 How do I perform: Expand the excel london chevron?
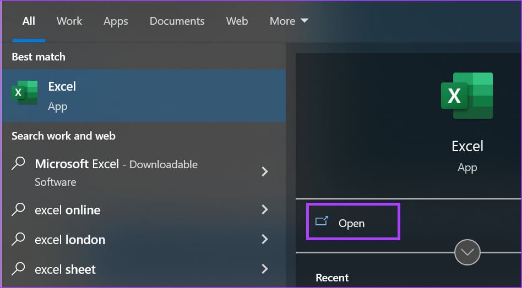pos(265,239)
